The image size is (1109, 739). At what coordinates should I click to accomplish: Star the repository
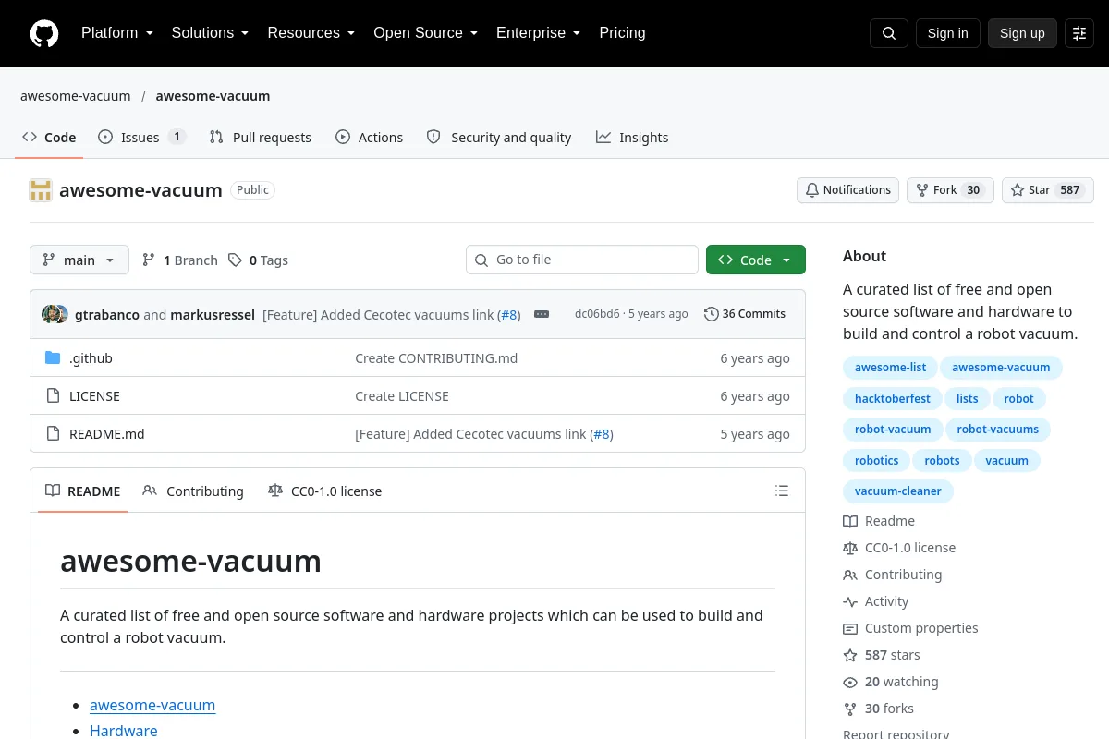point(1048,190)
